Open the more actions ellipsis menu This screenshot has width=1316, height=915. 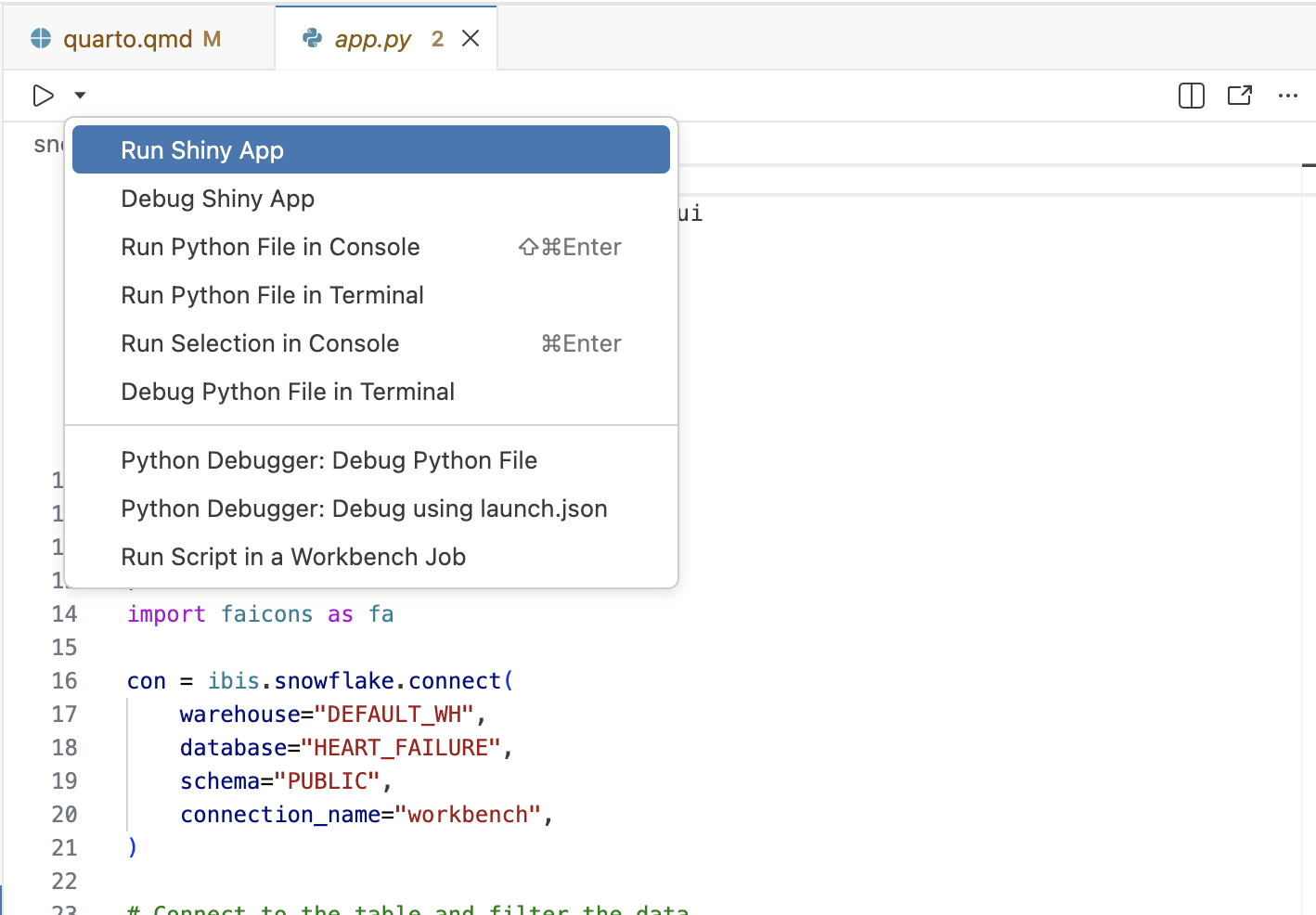point(1287,96)
